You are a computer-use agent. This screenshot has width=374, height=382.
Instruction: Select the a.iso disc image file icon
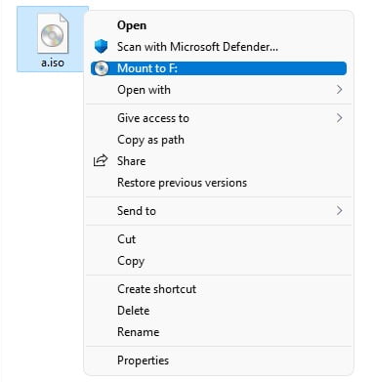tap(53, 33)
